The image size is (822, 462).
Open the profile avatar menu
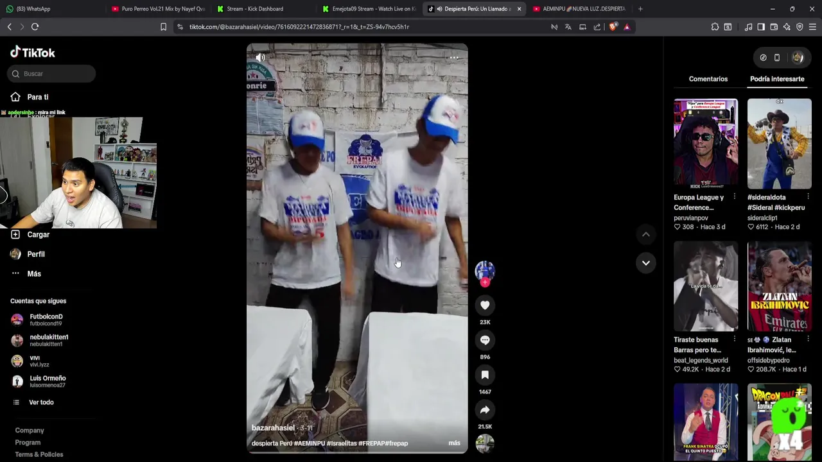click(x=798, y=58)
